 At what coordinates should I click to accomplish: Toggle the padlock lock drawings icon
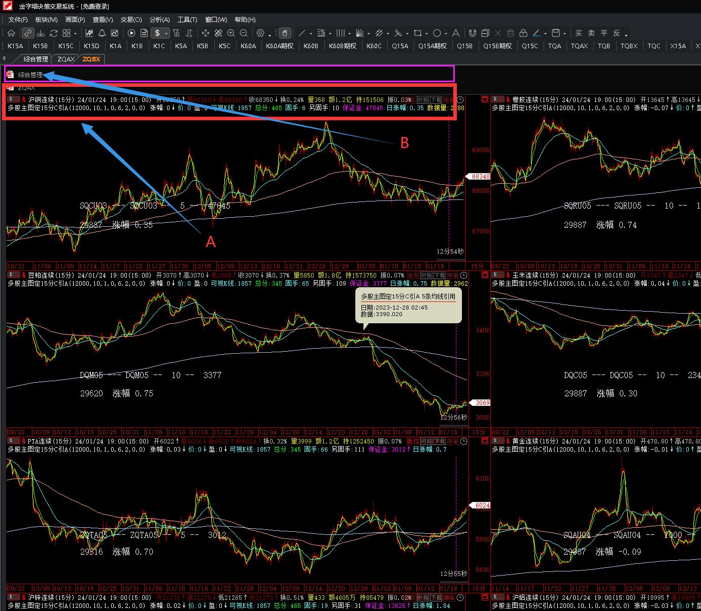[x=523, y=33]
